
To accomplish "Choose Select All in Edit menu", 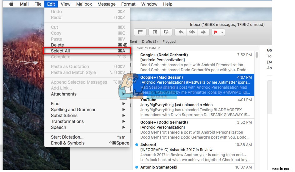I will coord(87,51).
